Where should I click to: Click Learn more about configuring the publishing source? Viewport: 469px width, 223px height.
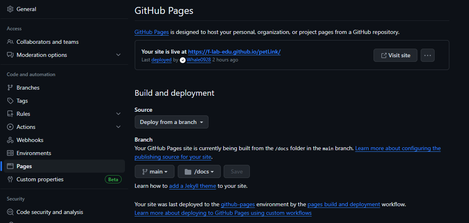pos(288,153)
